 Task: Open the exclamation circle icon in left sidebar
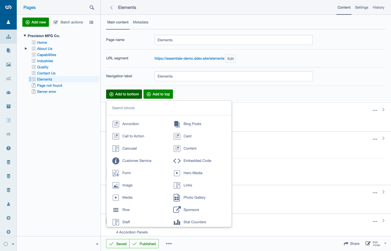coord(8,148)
